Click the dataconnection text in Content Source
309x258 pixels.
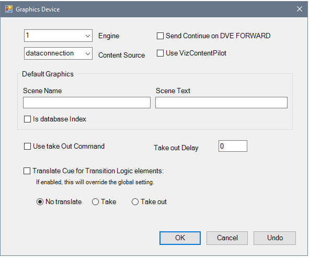tap(50, 53)
